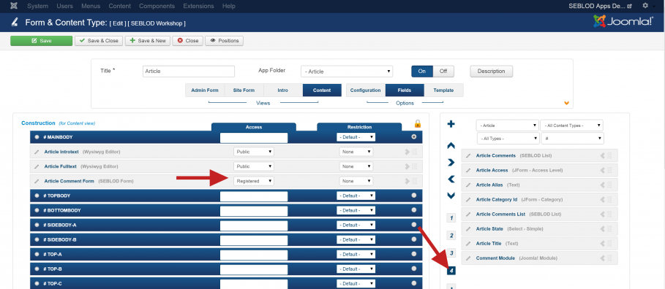
Task: Open the All Content Types filter dropdown
Action: coord(571,126)
